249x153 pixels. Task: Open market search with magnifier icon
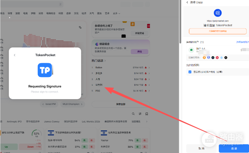pyautogui.click(x=133, y=114)
